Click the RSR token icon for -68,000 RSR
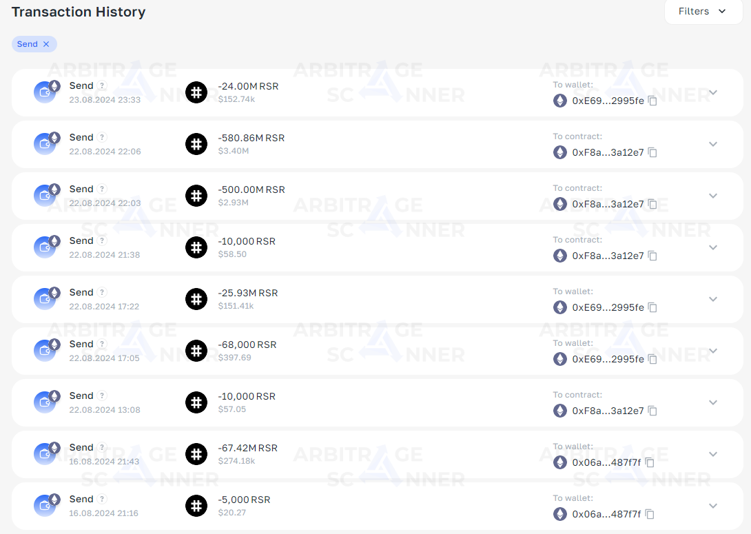 (x=196, y=351)
